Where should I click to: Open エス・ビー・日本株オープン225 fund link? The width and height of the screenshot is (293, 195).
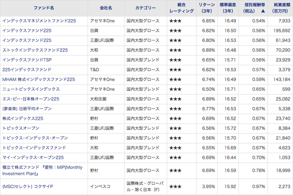pyautogui.click(x=31, y=99)
